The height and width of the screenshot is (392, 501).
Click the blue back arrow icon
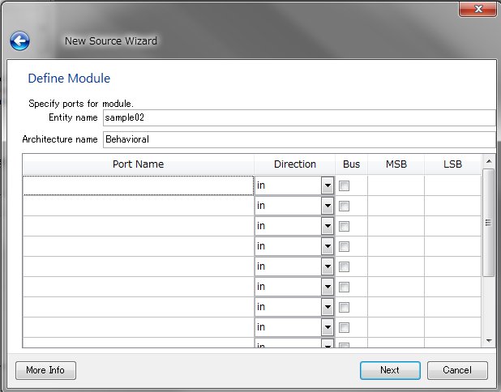tap(20, 40)
